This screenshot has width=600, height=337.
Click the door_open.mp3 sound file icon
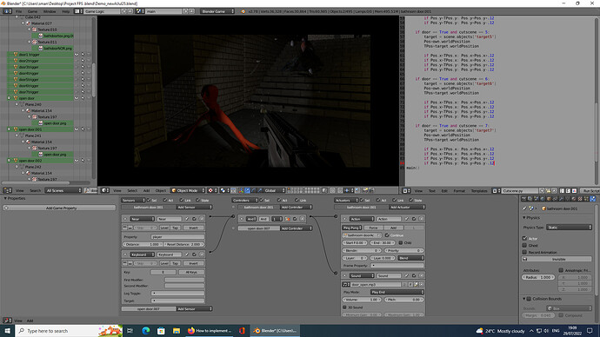pyautogui.click(x=345, y=284)
